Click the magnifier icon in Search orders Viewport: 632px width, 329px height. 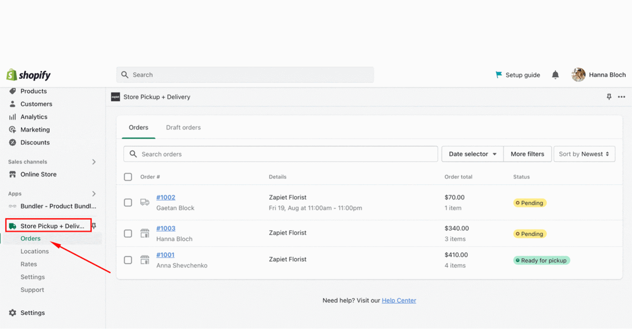pyautogui.click(x=133, y=154)
